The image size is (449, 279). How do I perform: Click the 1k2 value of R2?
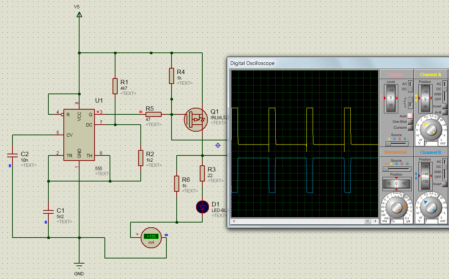tap(150, 160)
